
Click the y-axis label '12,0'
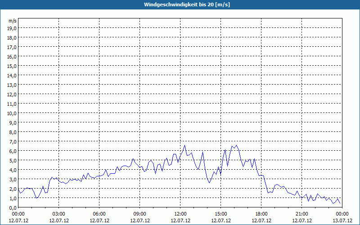[12, 94]
